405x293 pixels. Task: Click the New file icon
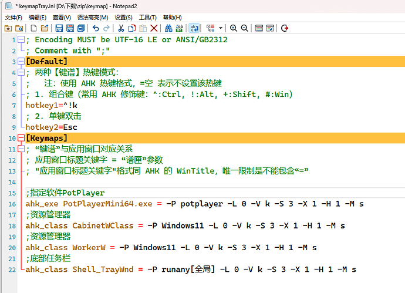point(33,28)
